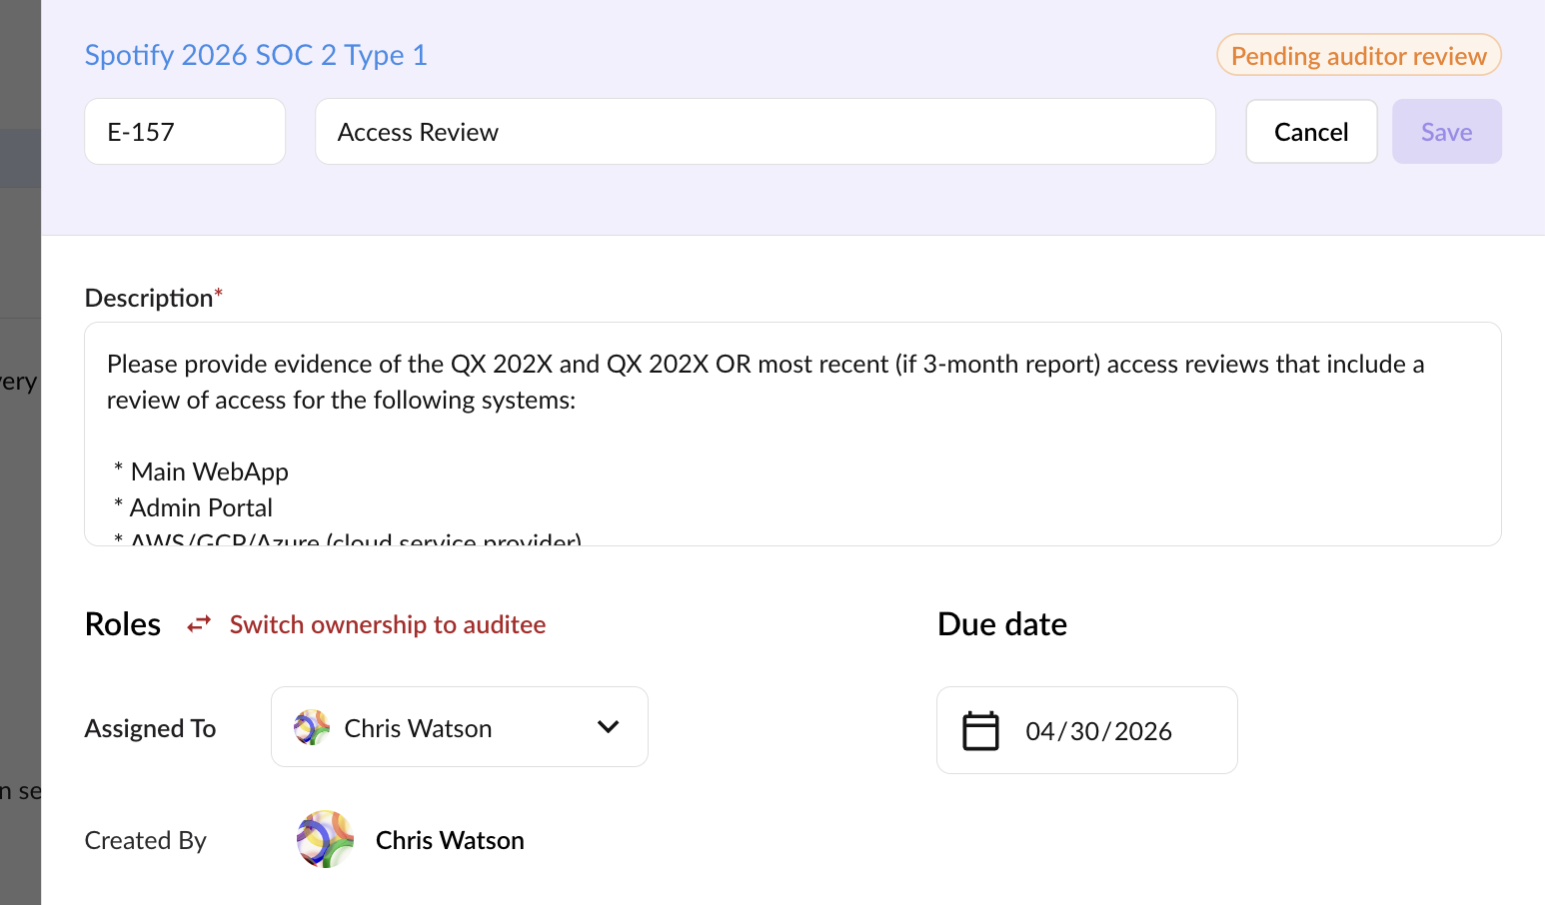This screenshot has height=905, width=1545.
Task: Cancel editing the request
Action: tap(1311, 132)
